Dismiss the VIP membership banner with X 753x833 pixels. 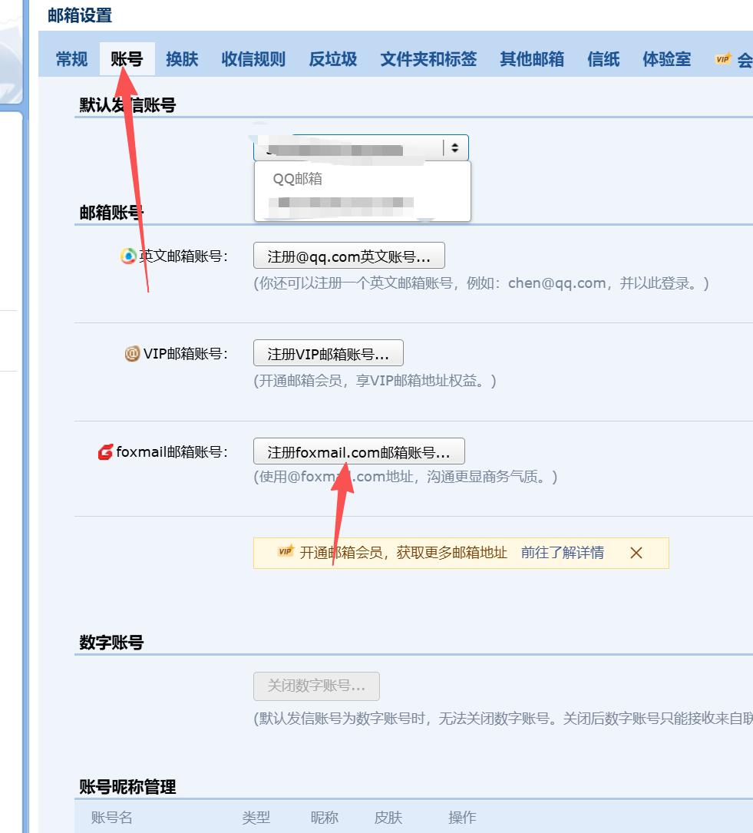tap(636, 553)
